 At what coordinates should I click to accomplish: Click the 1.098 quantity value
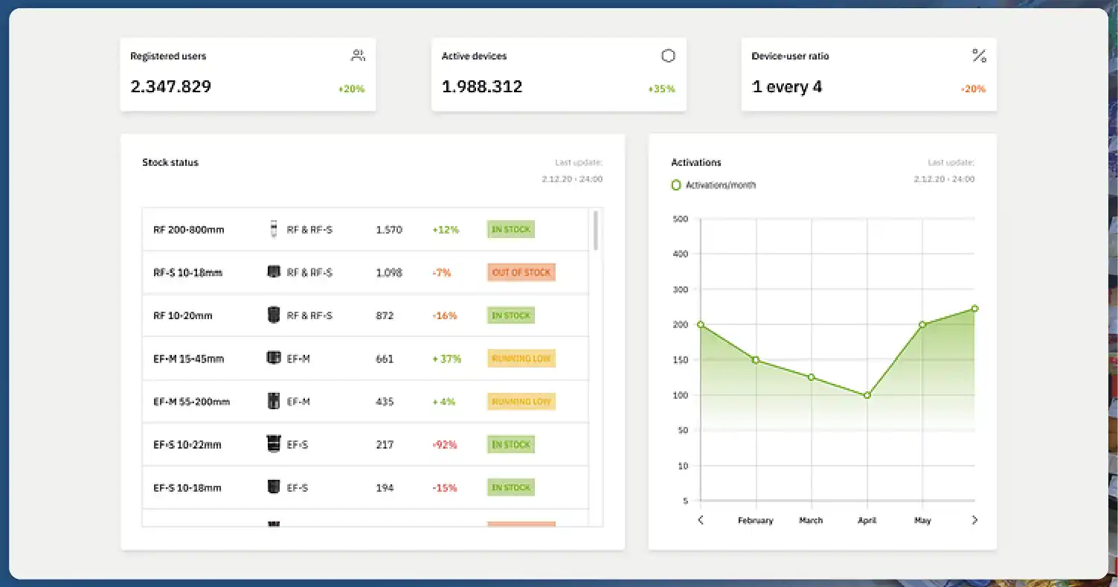(389, 272)
